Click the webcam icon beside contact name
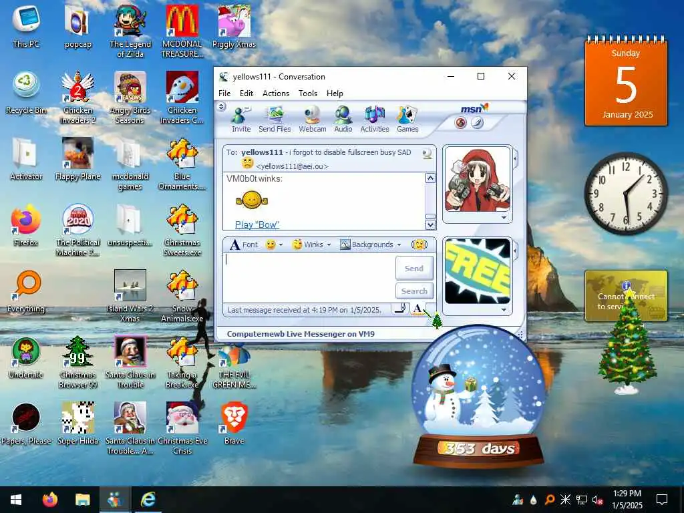The height and width of the screenshot is (513, 684). click(427, 153)
